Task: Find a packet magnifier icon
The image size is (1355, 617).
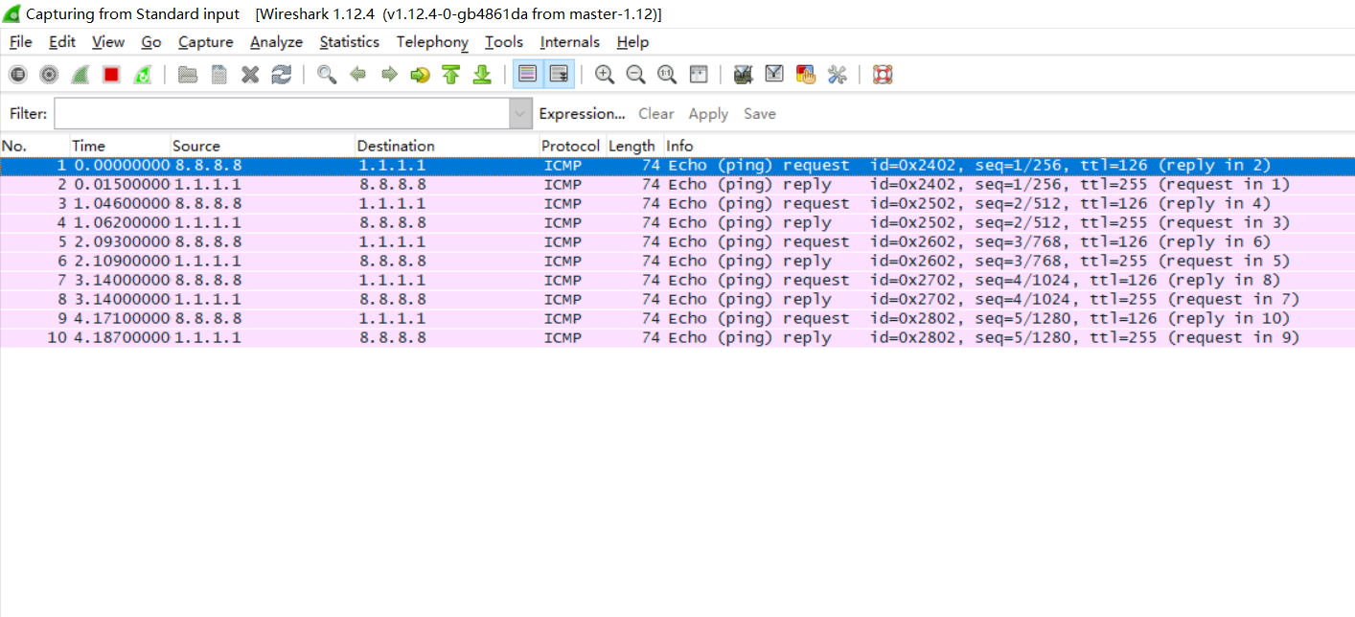Action: [x=327, y=75]
